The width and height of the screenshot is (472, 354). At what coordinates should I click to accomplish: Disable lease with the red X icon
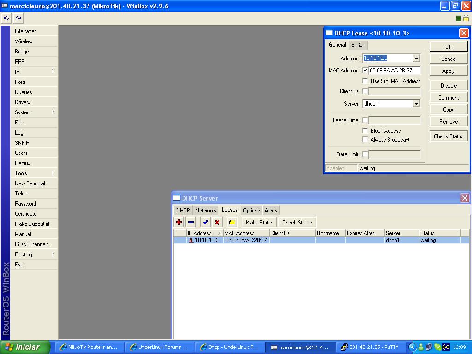click(217, 223)
